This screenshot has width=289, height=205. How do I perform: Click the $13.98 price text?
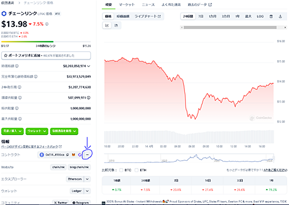(x=14, y=24)
